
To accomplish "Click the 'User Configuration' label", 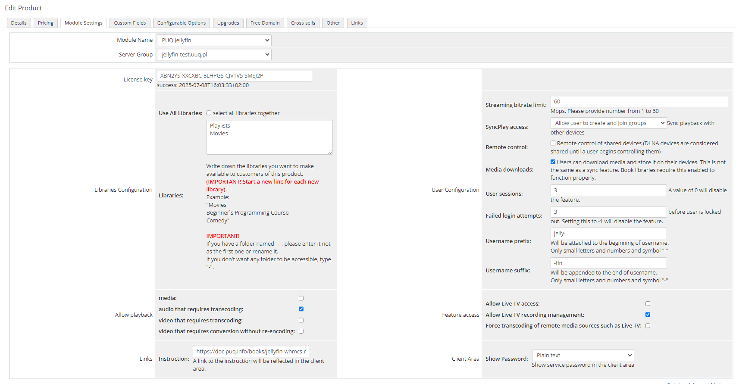I will click(455, 190).
